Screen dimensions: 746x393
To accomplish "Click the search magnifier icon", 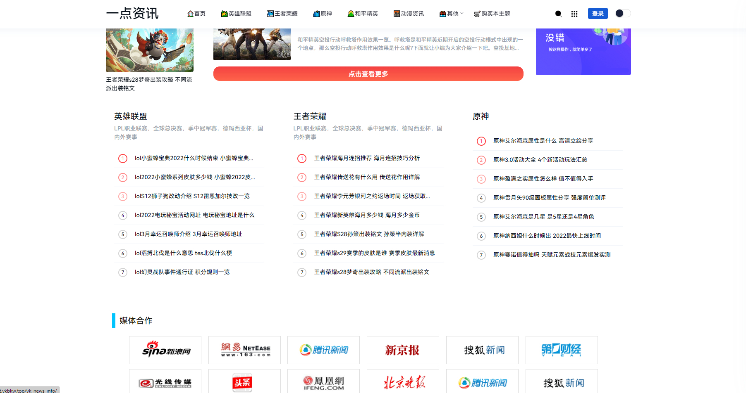I will 558,14.
